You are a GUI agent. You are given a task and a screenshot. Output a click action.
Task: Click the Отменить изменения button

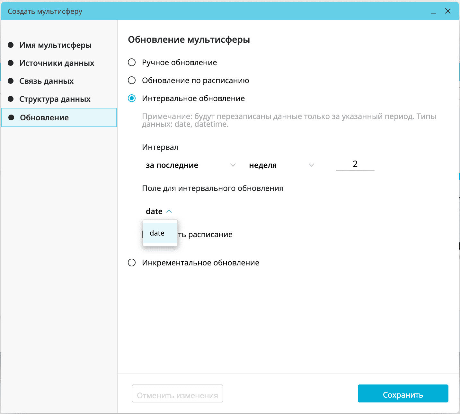point(177,393)
